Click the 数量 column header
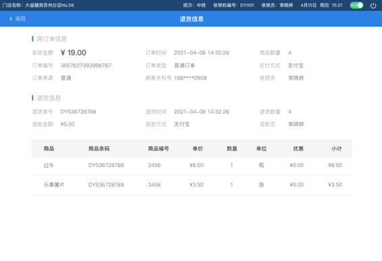 (x=232, y=148)
